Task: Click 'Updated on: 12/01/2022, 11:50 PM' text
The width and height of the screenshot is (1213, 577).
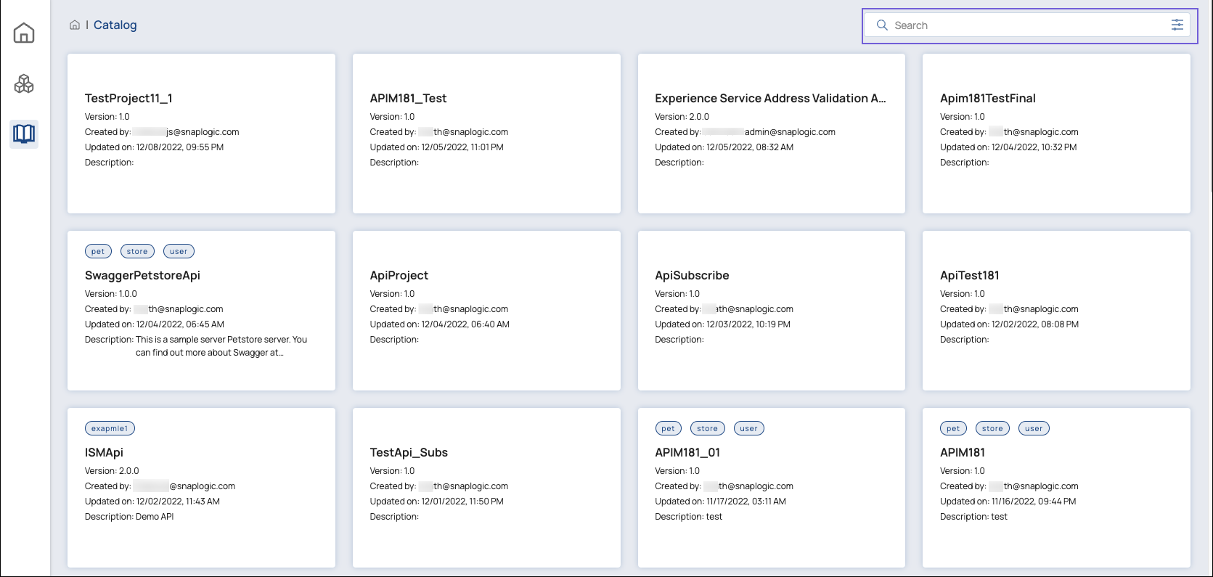Action: (436, 502)
